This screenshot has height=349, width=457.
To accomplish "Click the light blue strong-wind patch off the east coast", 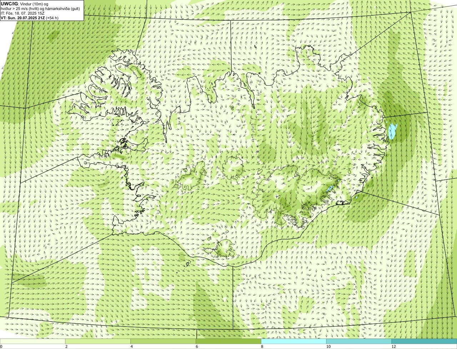I will [x=393, y=131].
